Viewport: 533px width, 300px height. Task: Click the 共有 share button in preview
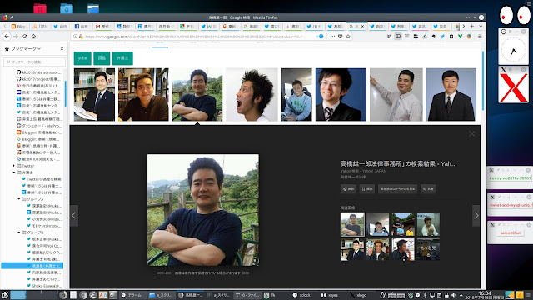pyautogui.click(x=428, y=189)
